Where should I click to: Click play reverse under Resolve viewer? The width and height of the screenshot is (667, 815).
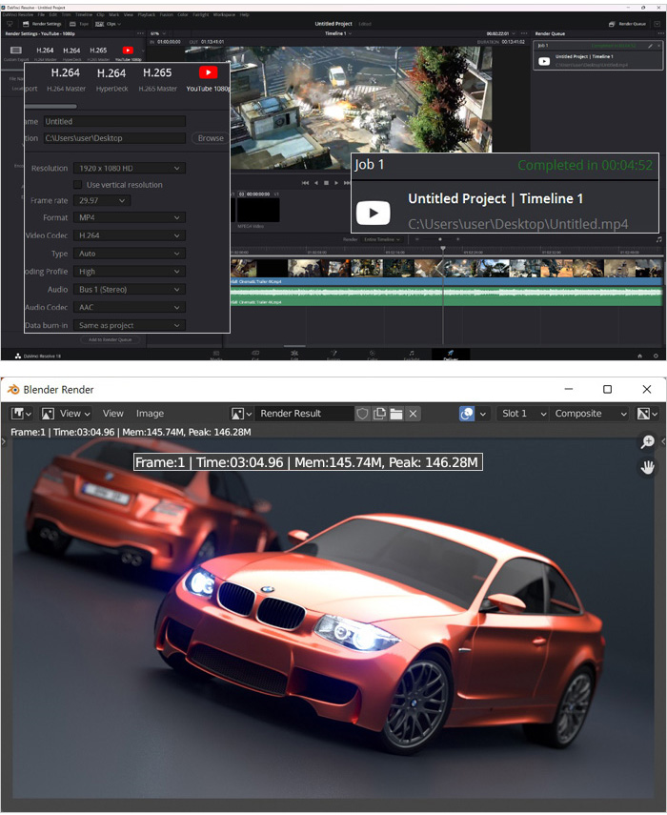click(x=315, y=183)
